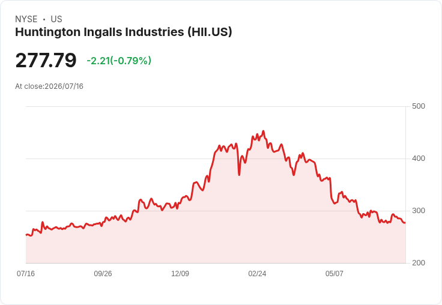Click the 400 y-axis price label
Screen dimensions: 442x305
click(x=419, y=159)
